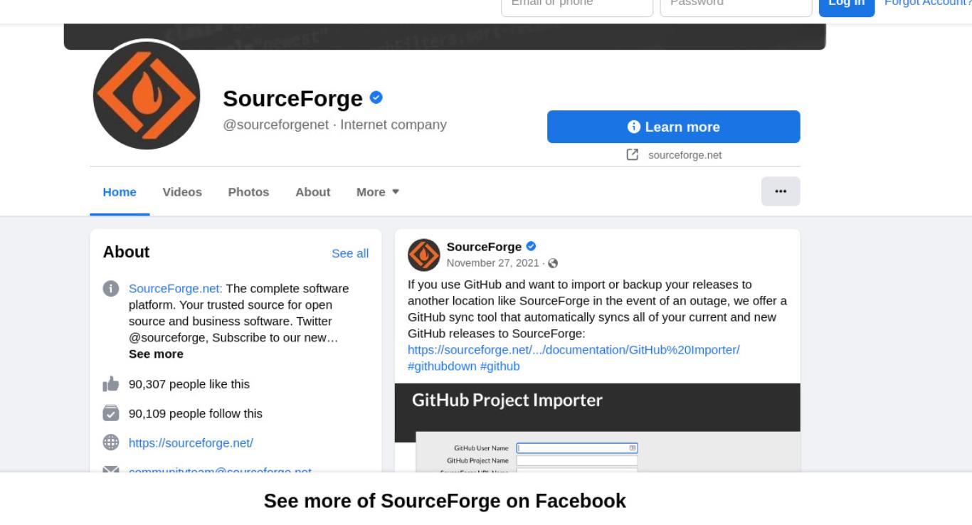The width and height of the screenshot is (972, 525).
Task: Click the thumbs-up likes icon in About
Action: coord(111,384)
